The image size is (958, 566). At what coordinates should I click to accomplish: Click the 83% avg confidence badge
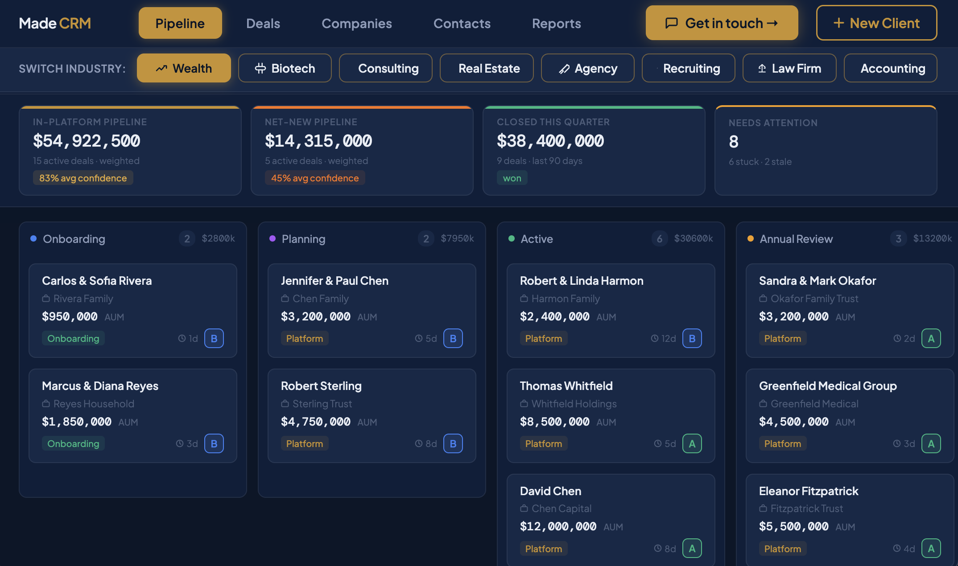(83, 178)
